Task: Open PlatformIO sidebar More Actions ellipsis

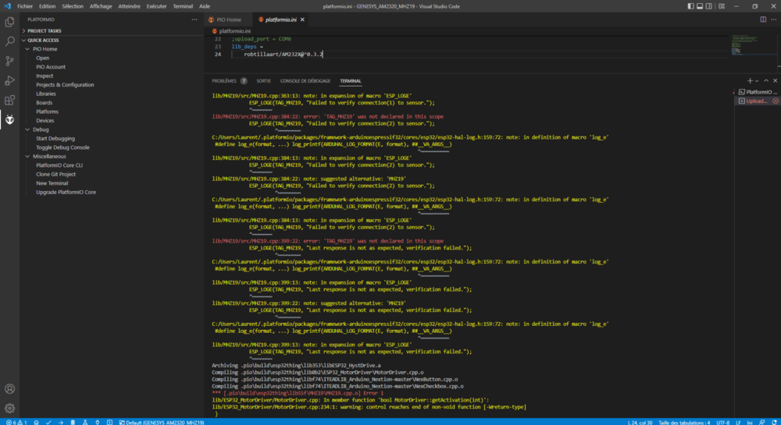Action: click(194, 19)
